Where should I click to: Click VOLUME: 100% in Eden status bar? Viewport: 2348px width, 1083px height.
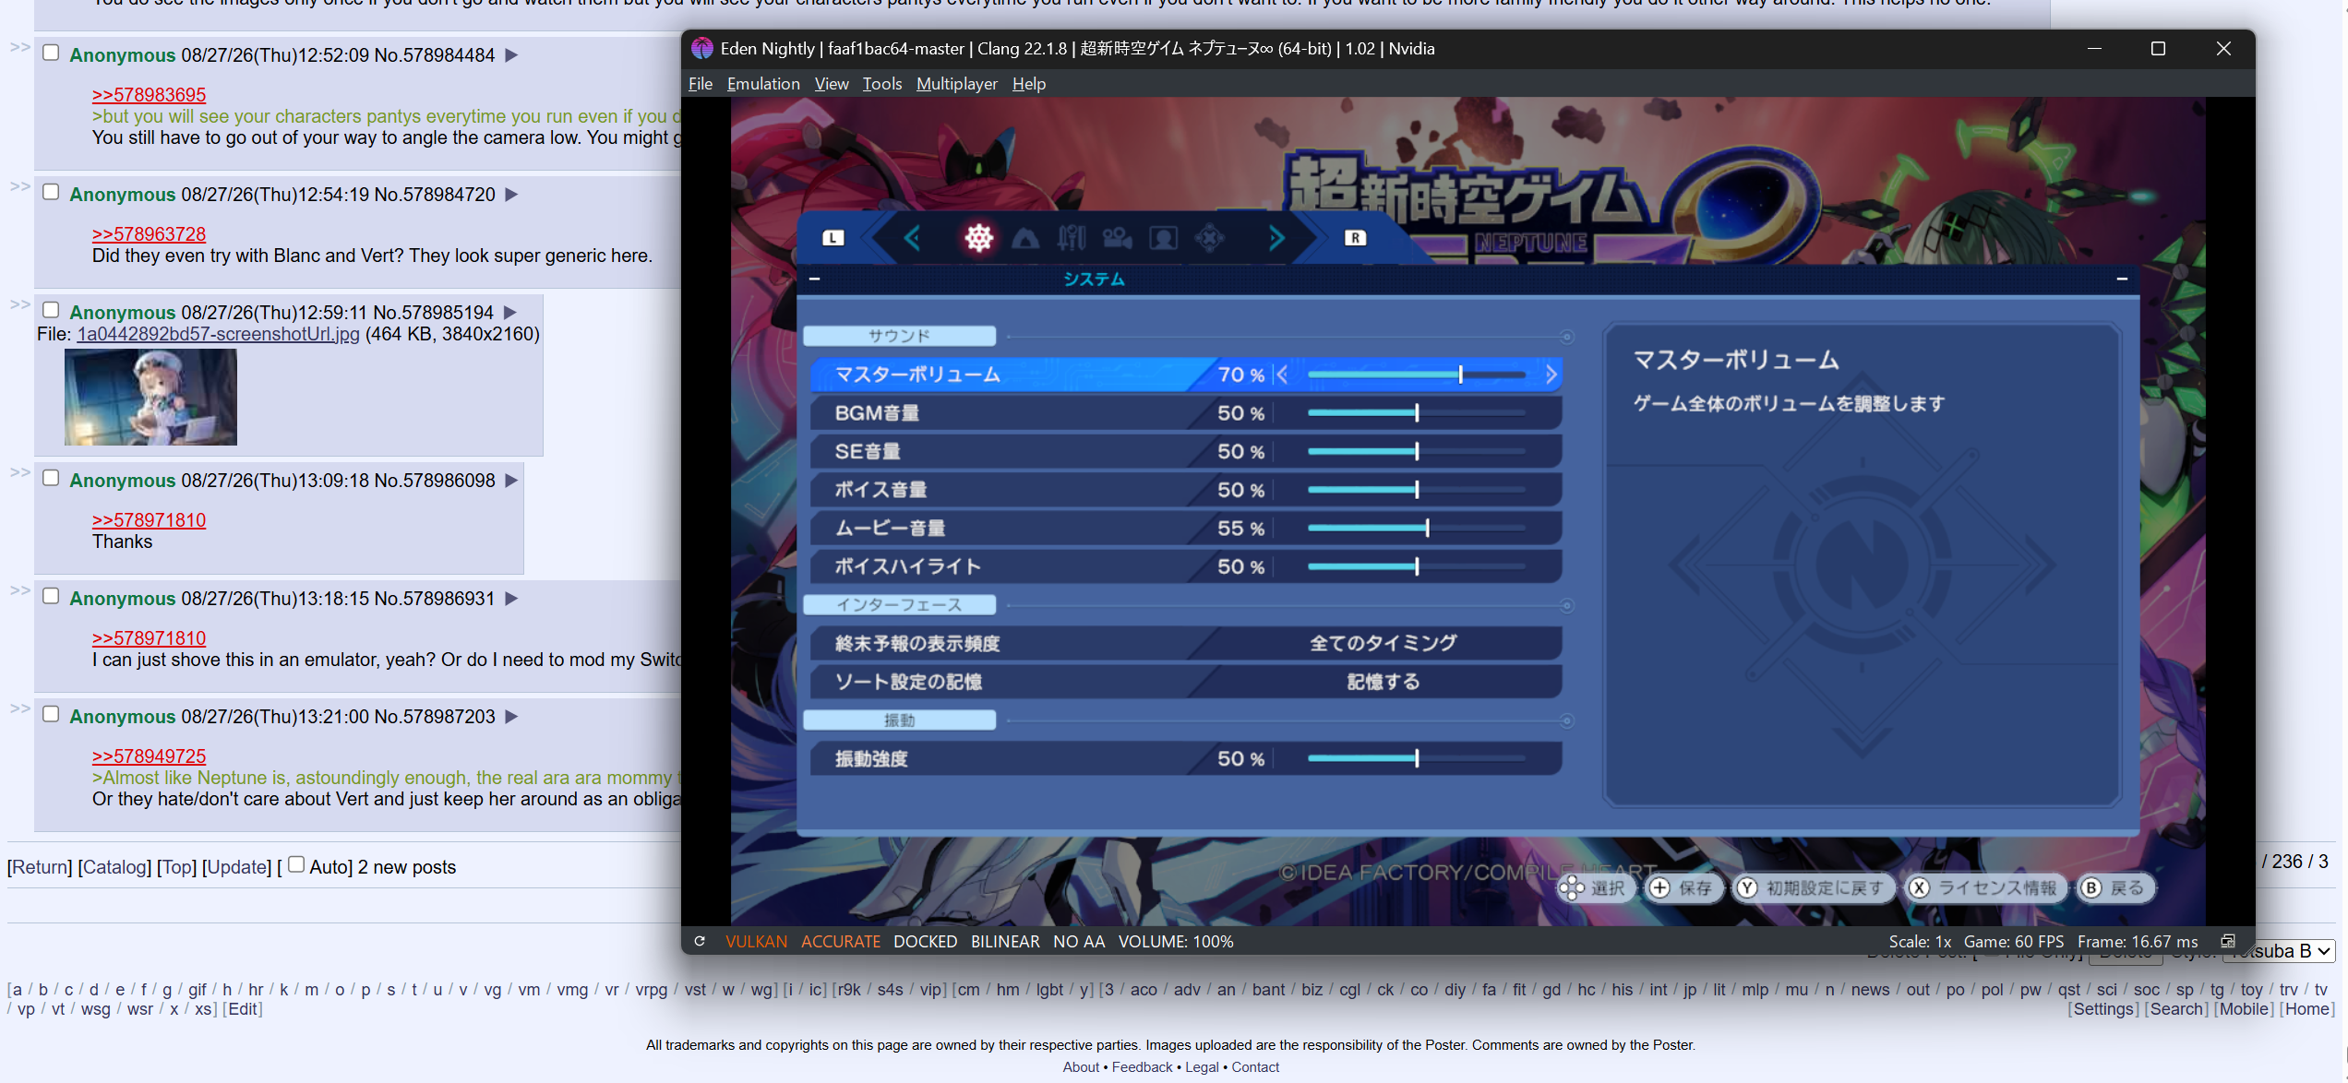tap(1176, 941)
